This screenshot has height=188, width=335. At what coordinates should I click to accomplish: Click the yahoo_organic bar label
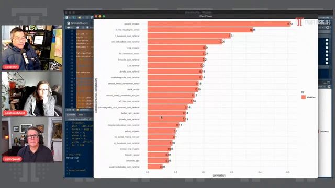[132, 131]
